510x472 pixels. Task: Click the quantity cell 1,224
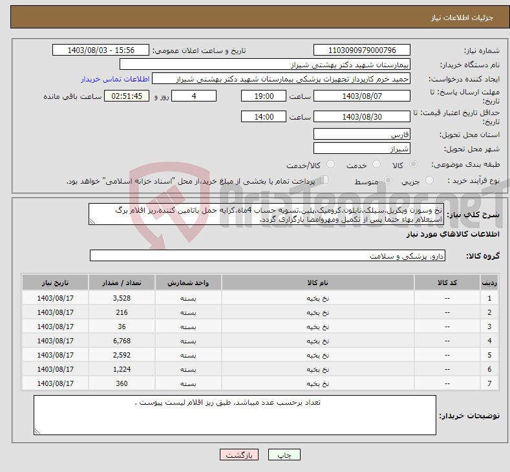[x=122, y=370]
